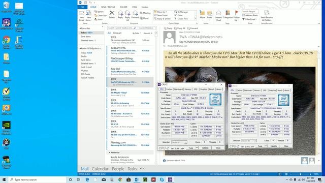
Task: Switch to Calendar in navigation bar
Action: coord(100,169)
